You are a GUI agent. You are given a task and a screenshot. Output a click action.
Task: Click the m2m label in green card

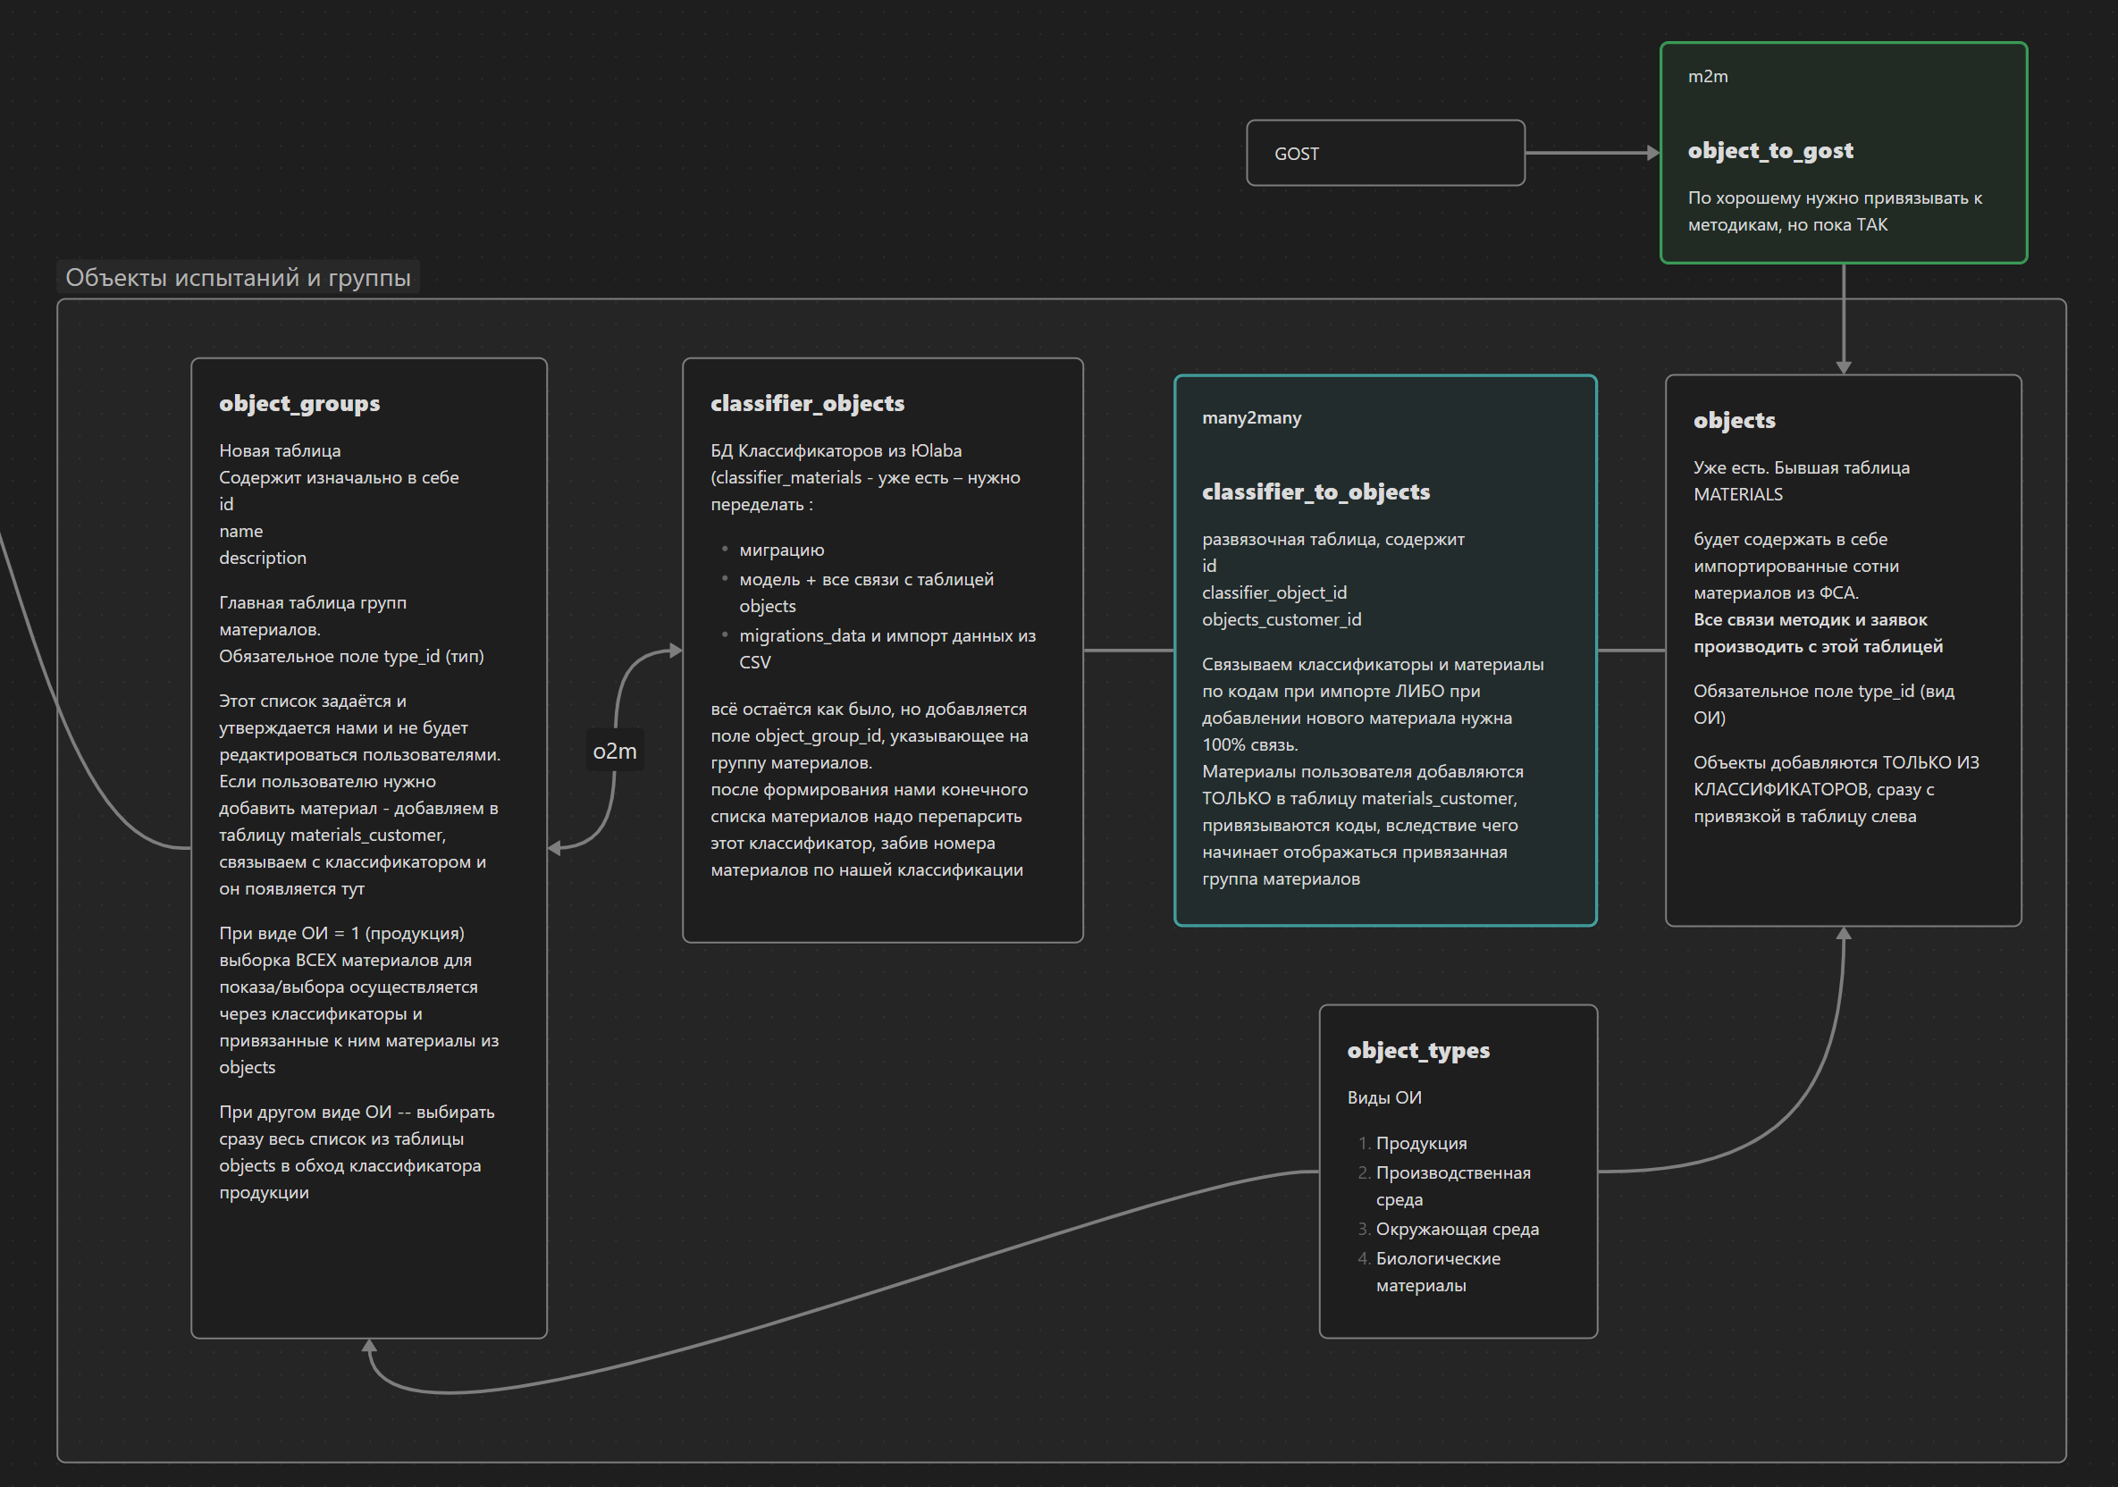[1708, 77]
